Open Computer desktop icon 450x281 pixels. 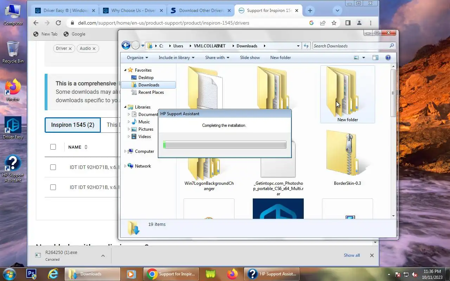coord(13,14)
